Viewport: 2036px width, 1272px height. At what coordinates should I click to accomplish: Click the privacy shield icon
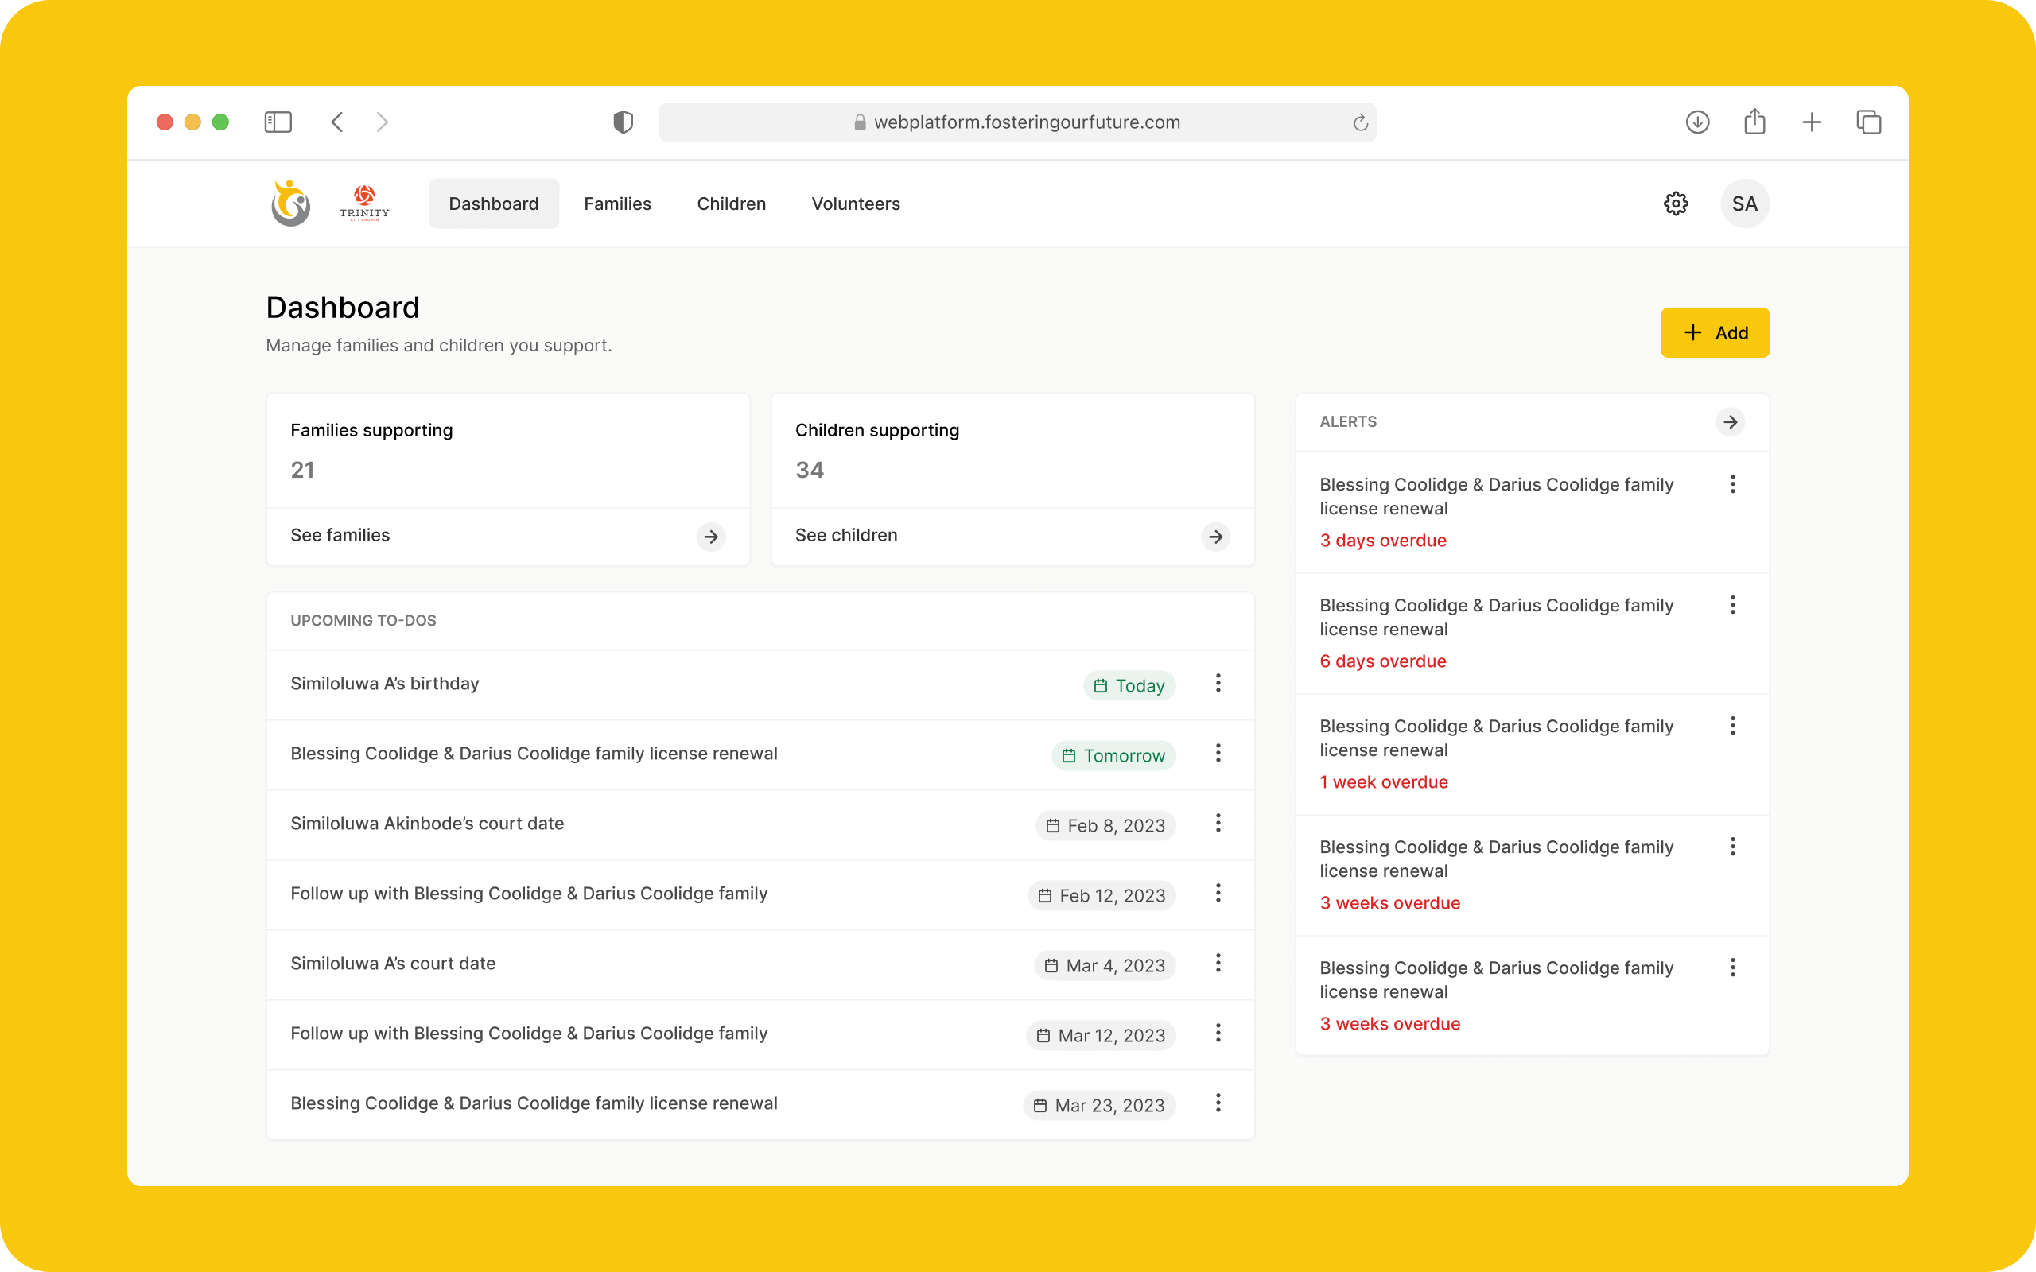pyautogui.click(x=623, y=122)
